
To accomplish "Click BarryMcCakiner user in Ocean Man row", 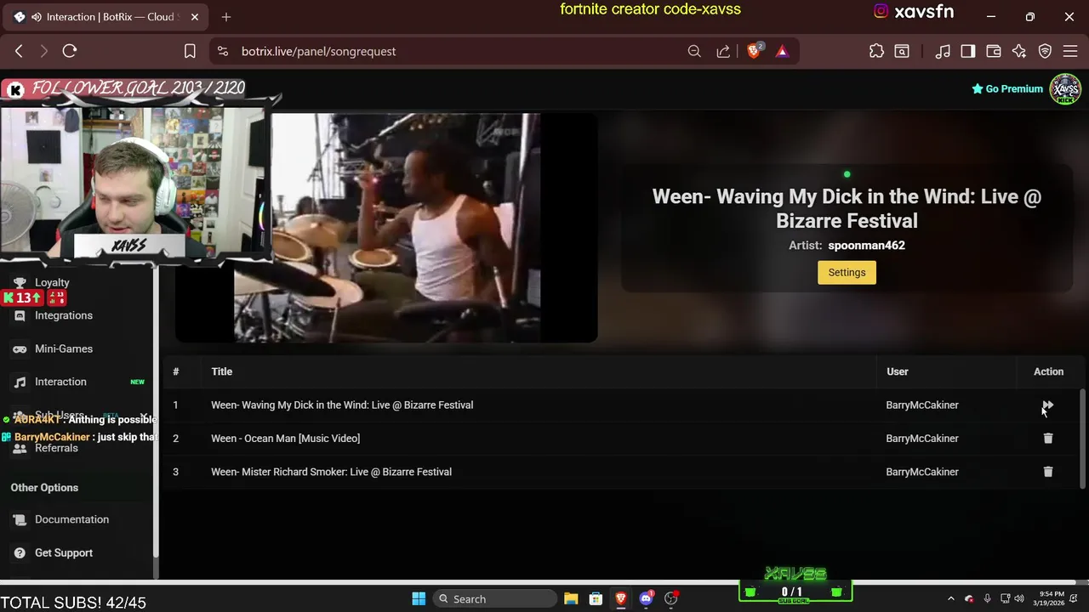I will click(x=922, y=439).
